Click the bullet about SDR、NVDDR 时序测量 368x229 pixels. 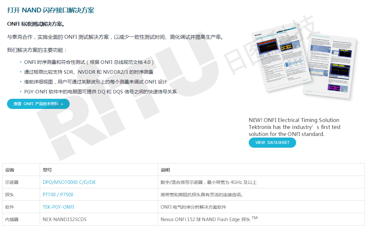[x=88, y=72]
